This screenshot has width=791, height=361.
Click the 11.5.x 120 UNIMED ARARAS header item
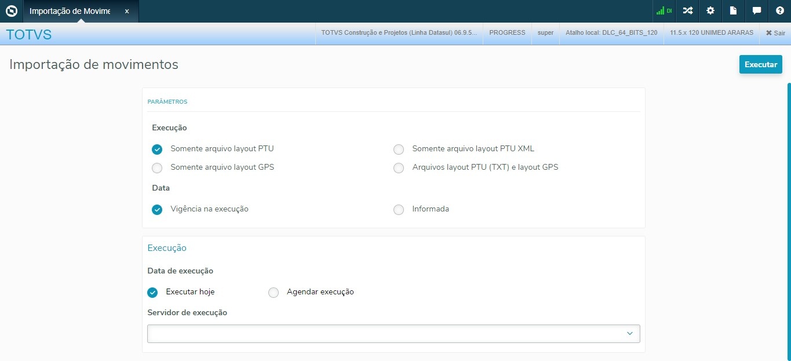(712, 33)
